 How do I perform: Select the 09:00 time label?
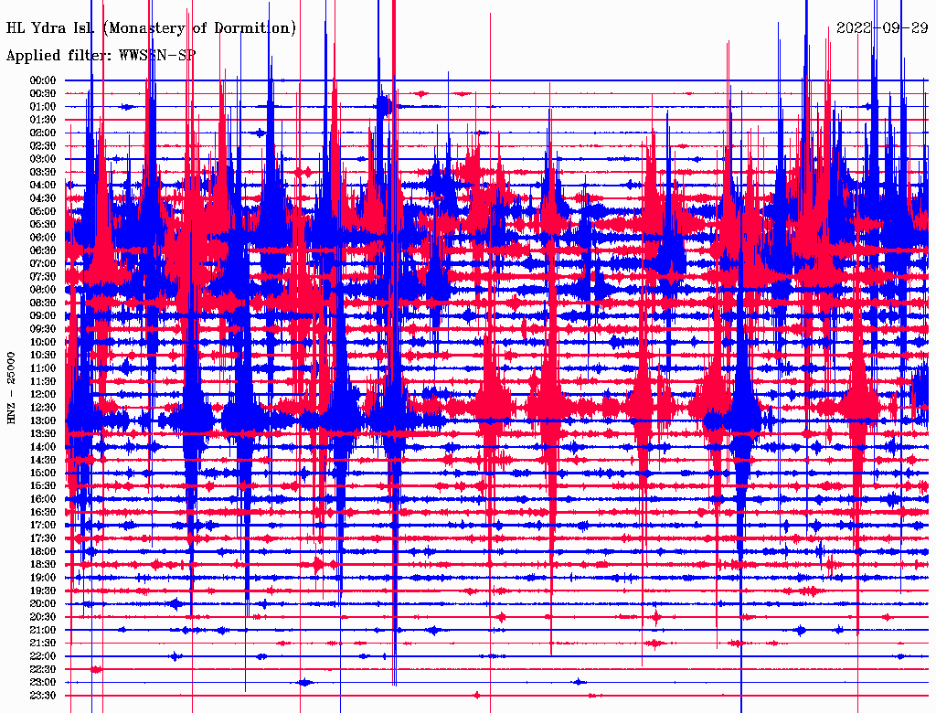[x=43, y=316]
